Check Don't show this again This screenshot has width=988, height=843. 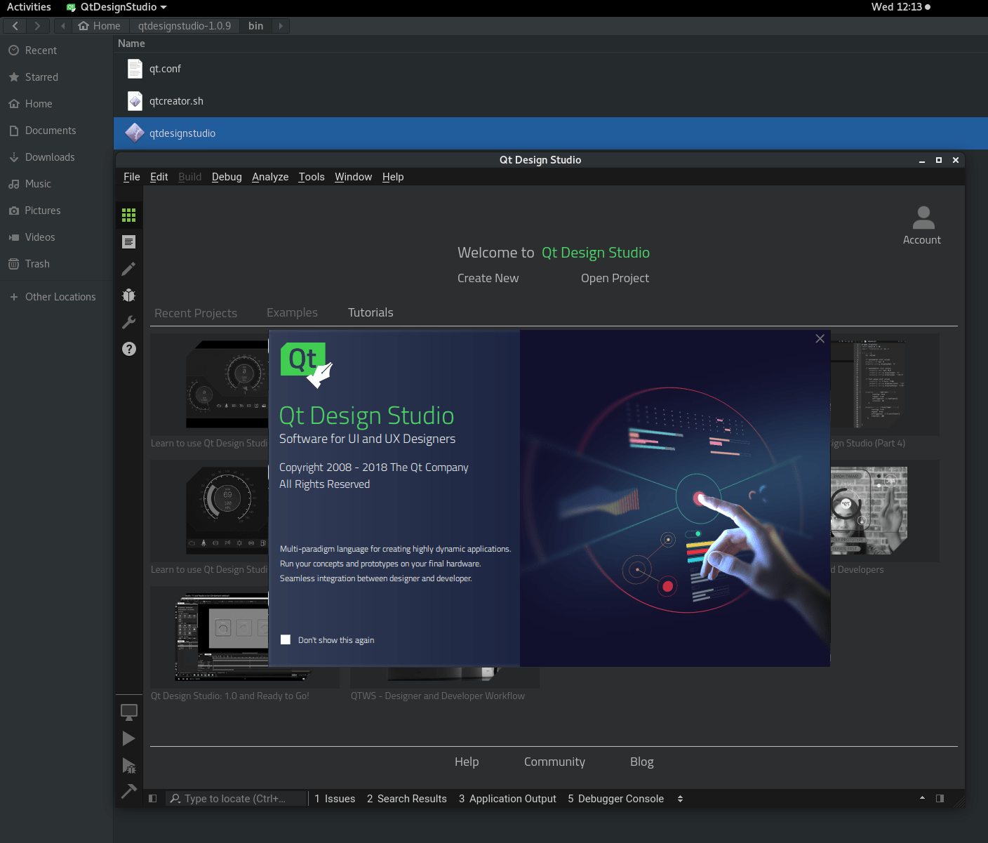[286, 639]
